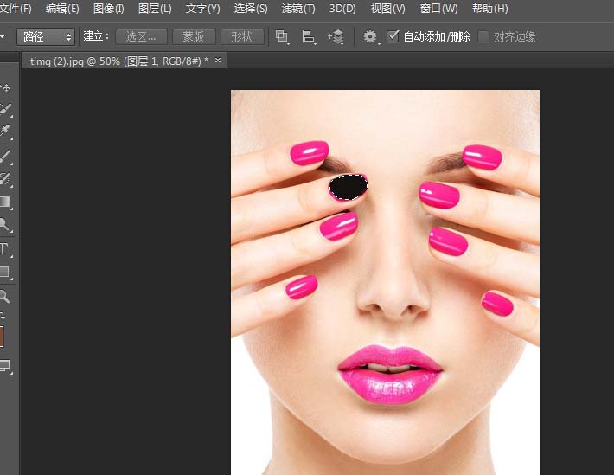Open the 窗口(W) menu
Screen dimensions: 614x475
(x=438, y=9)
